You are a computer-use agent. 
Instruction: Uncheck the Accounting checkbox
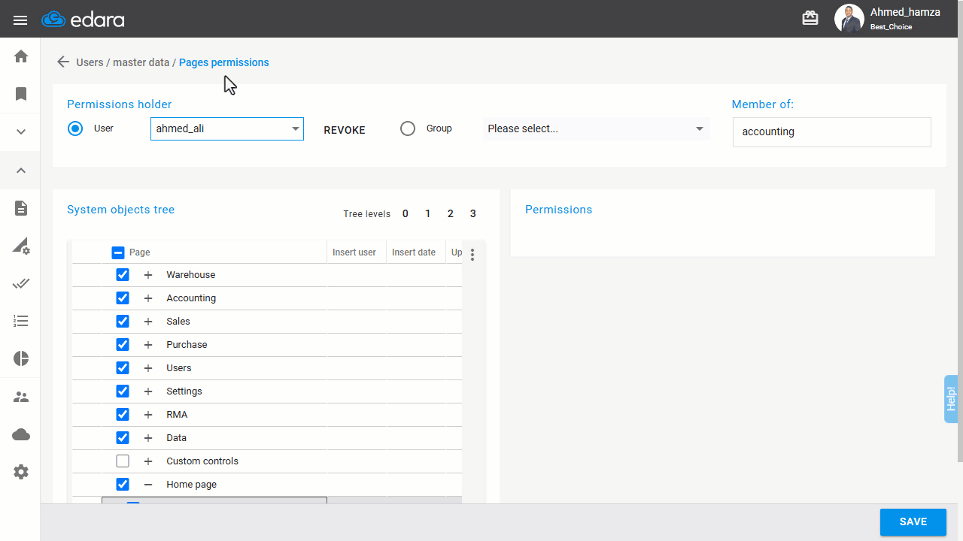coord(123,298)
